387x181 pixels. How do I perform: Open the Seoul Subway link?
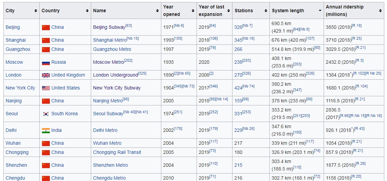pyautogui.click(x=108, y=114)
